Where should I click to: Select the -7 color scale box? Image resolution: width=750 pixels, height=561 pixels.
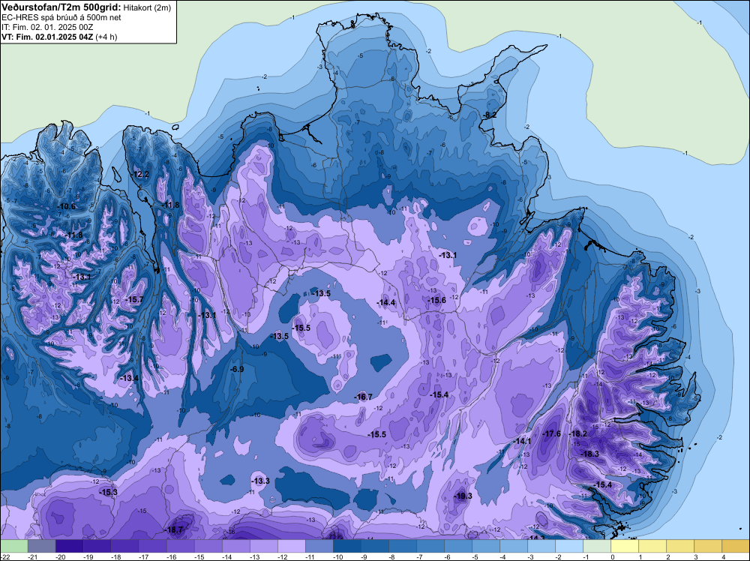(x=430, y=546)
